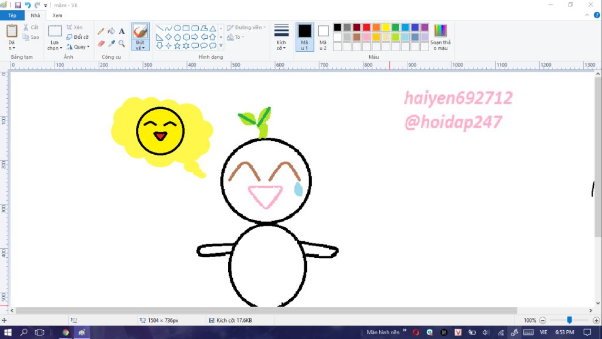
Task: Open the taskbar volume control
Action: (x=486, y=333)
